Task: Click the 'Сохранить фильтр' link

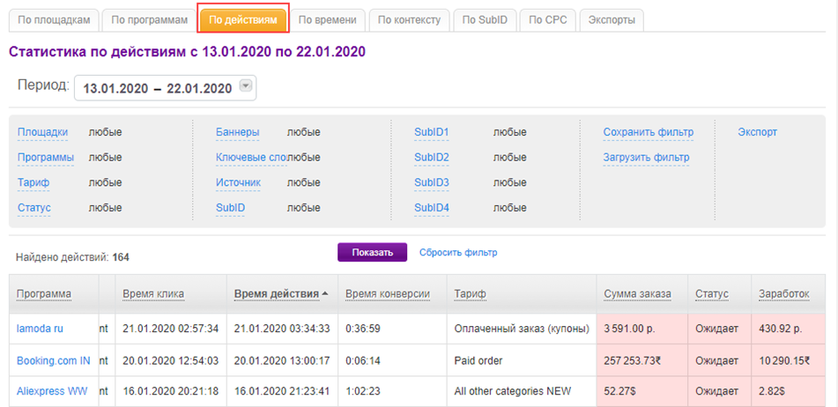Action: point(648,133)
